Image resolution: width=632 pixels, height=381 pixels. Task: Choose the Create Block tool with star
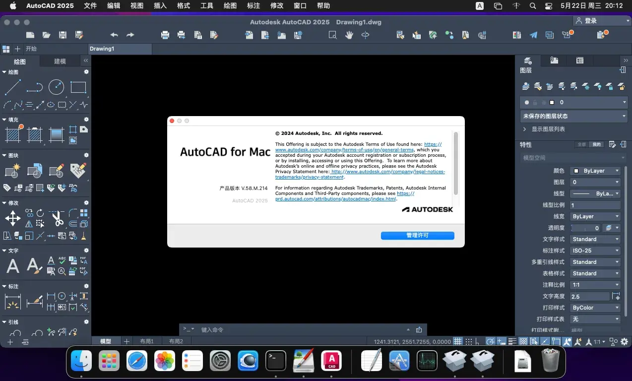(12, 170)
